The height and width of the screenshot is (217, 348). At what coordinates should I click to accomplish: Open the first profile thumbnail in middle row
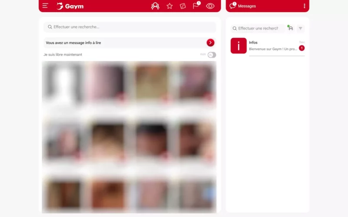(x=64, y=141)
